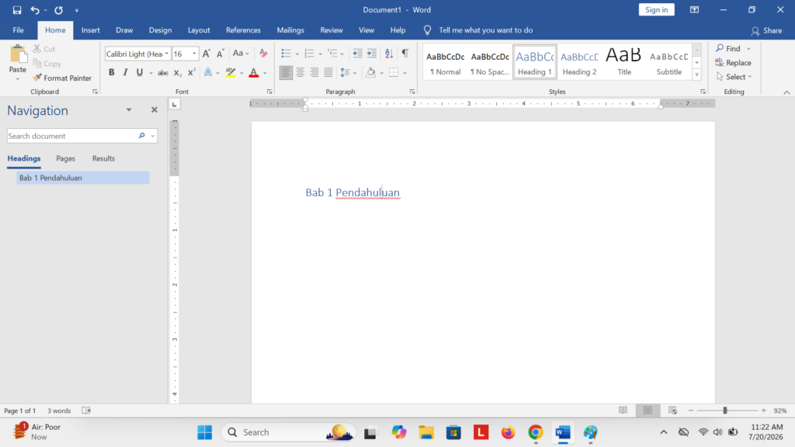Click the Share button
The width and height of the screenshot is (795, 447).
click(766, 31)
